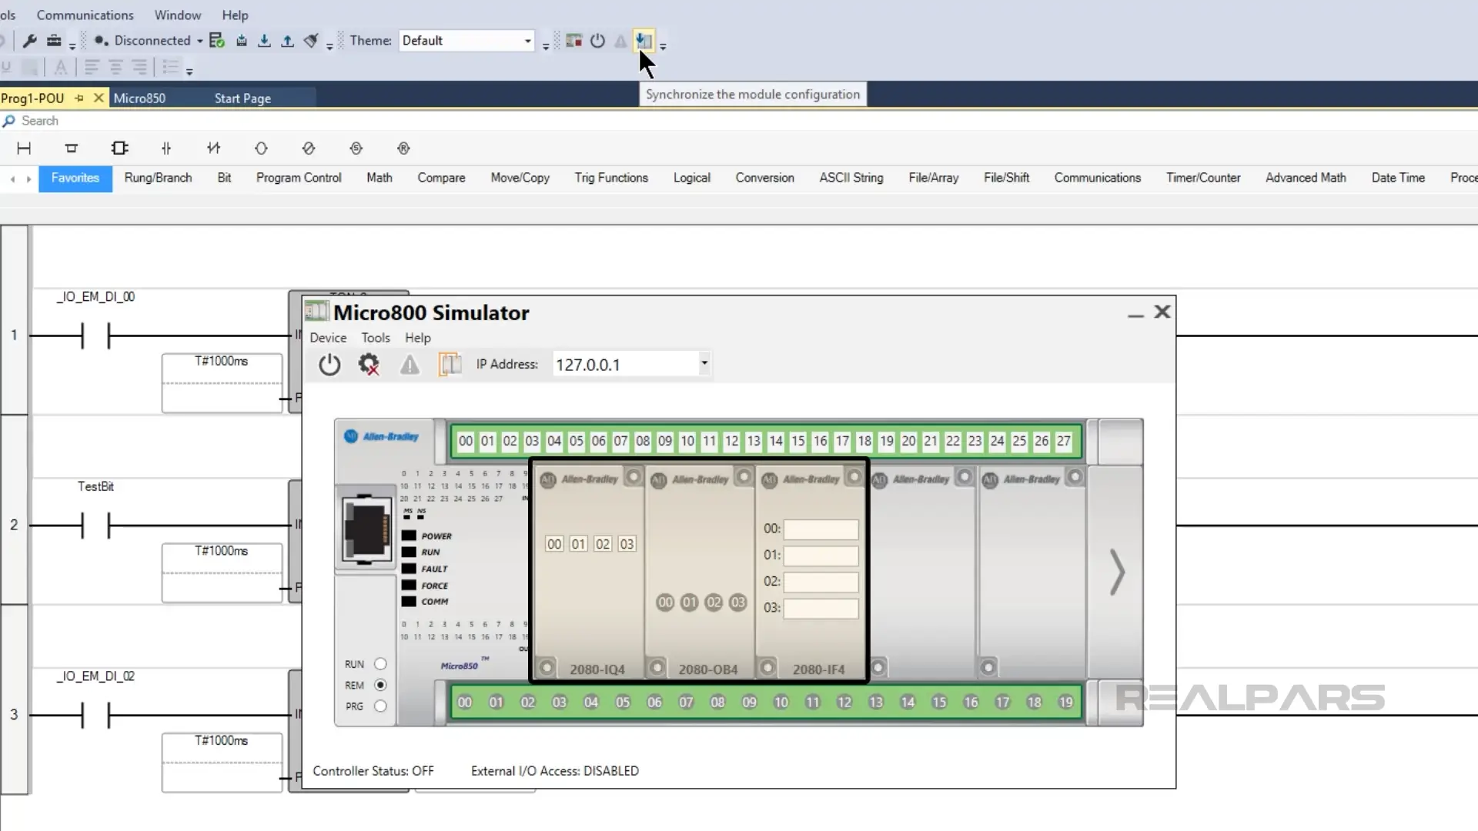Image resolution: width=1478 pixels, height=831 pixels.
Task: Open the simulator Help menu
Action: 418,338
